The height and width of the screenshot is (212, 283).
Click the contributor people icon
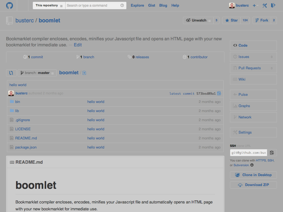[x=184, y=57]
